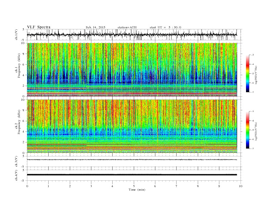The height and width of the screenshot is (209, 271).
Task: Click the ch.2 spectrogram color scale bar
Action: tap(248, 130)
